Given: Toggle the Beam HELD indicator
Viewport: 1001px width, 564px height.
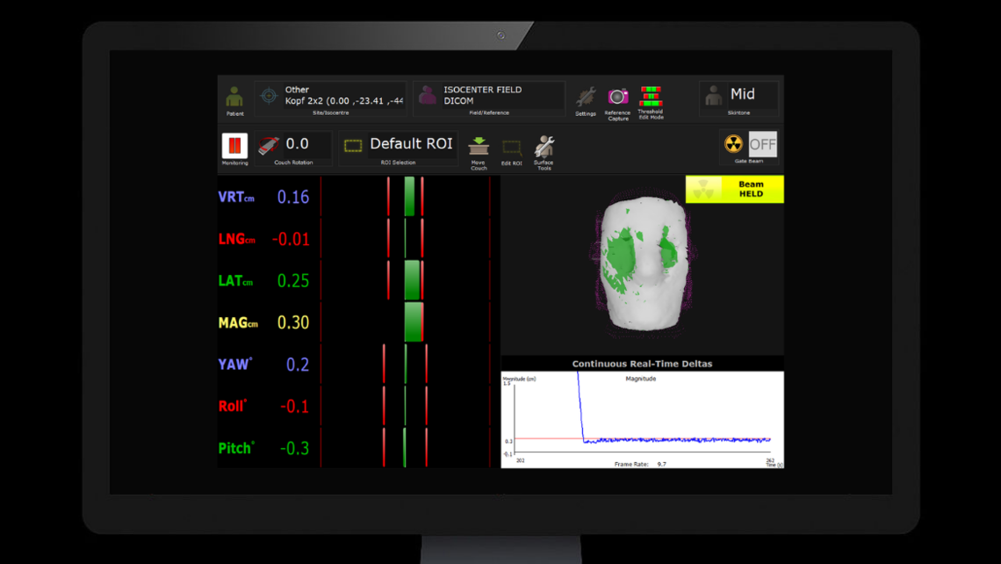Looking at the screenshot, I should click(x=734, y=189).
